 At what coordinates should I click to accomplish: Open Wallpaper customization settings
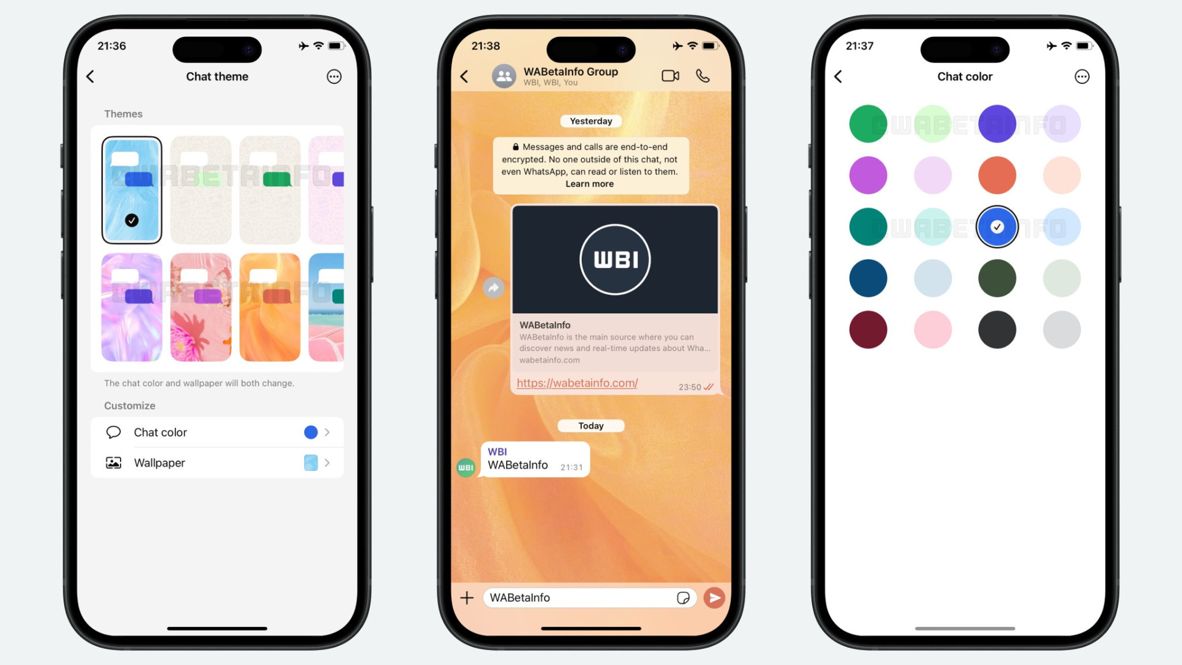[x=217, y=462]
